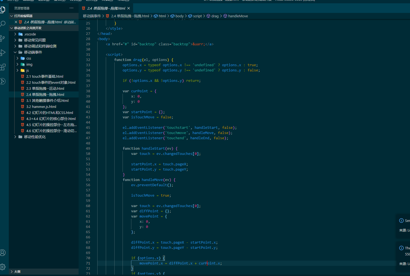The width and height of the screenshot is (410, 276).
Task: Expand the img folder
Action: click(44, 64)
